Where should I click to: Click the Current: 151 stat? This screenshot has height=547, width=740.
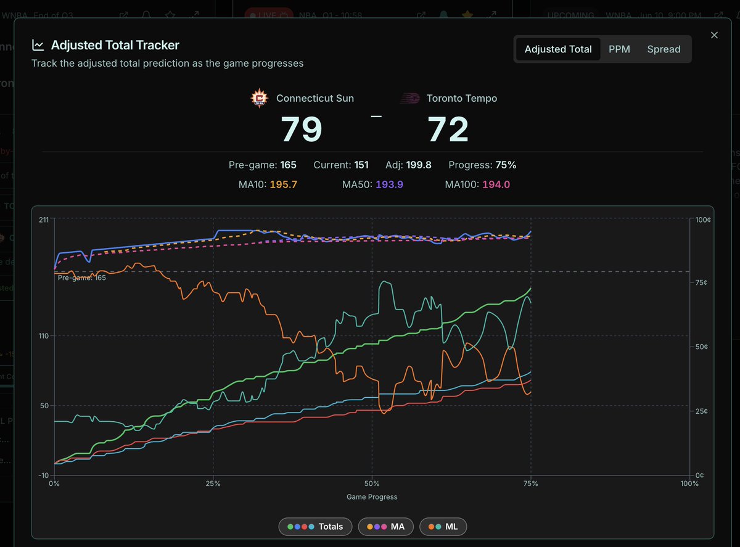click(x=341, y=165)
